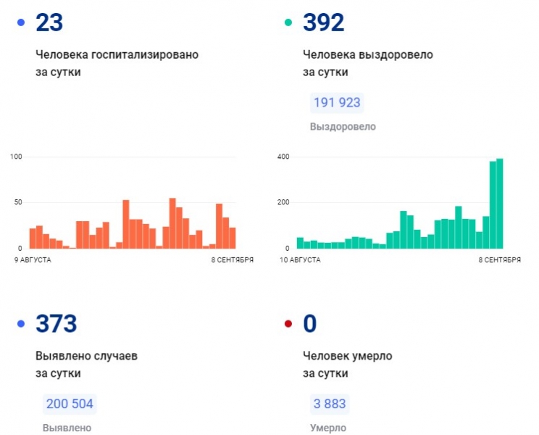
Task: Click the gray "Выздоровело" caption
Action: pyautogui.click(x=343, y=127)
